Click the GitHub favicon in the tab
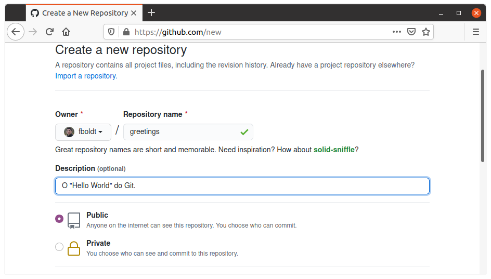 (x=35, y=13)
